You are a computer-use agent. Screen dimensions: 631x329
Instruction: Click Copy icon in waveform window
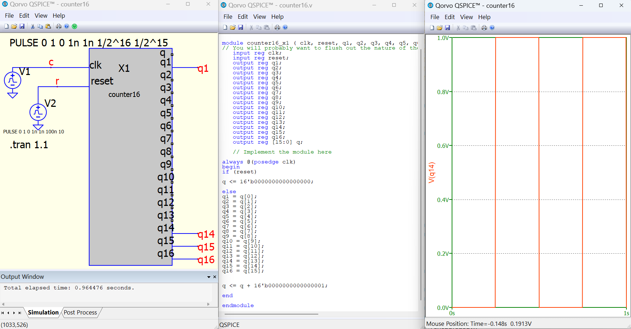466,28
